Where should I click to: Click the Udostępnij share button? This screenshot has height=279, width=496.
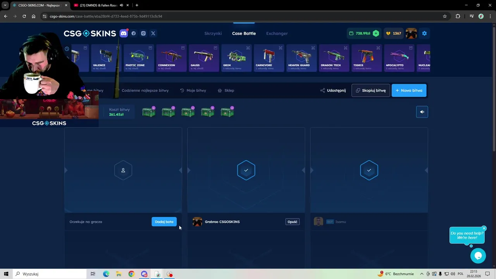click(x=333, y=90)
